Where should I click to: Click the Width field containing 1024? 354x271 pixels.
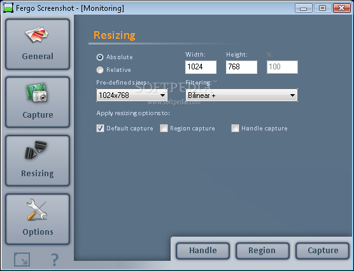click(201, 67)
